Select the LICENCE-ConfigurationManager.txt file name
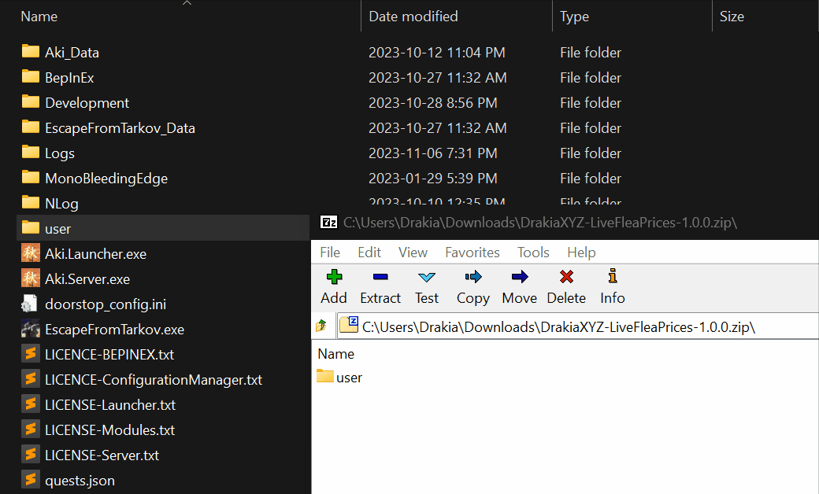This screenshot has height=494, width=819. pyautogui.click(x=154, y=380)
